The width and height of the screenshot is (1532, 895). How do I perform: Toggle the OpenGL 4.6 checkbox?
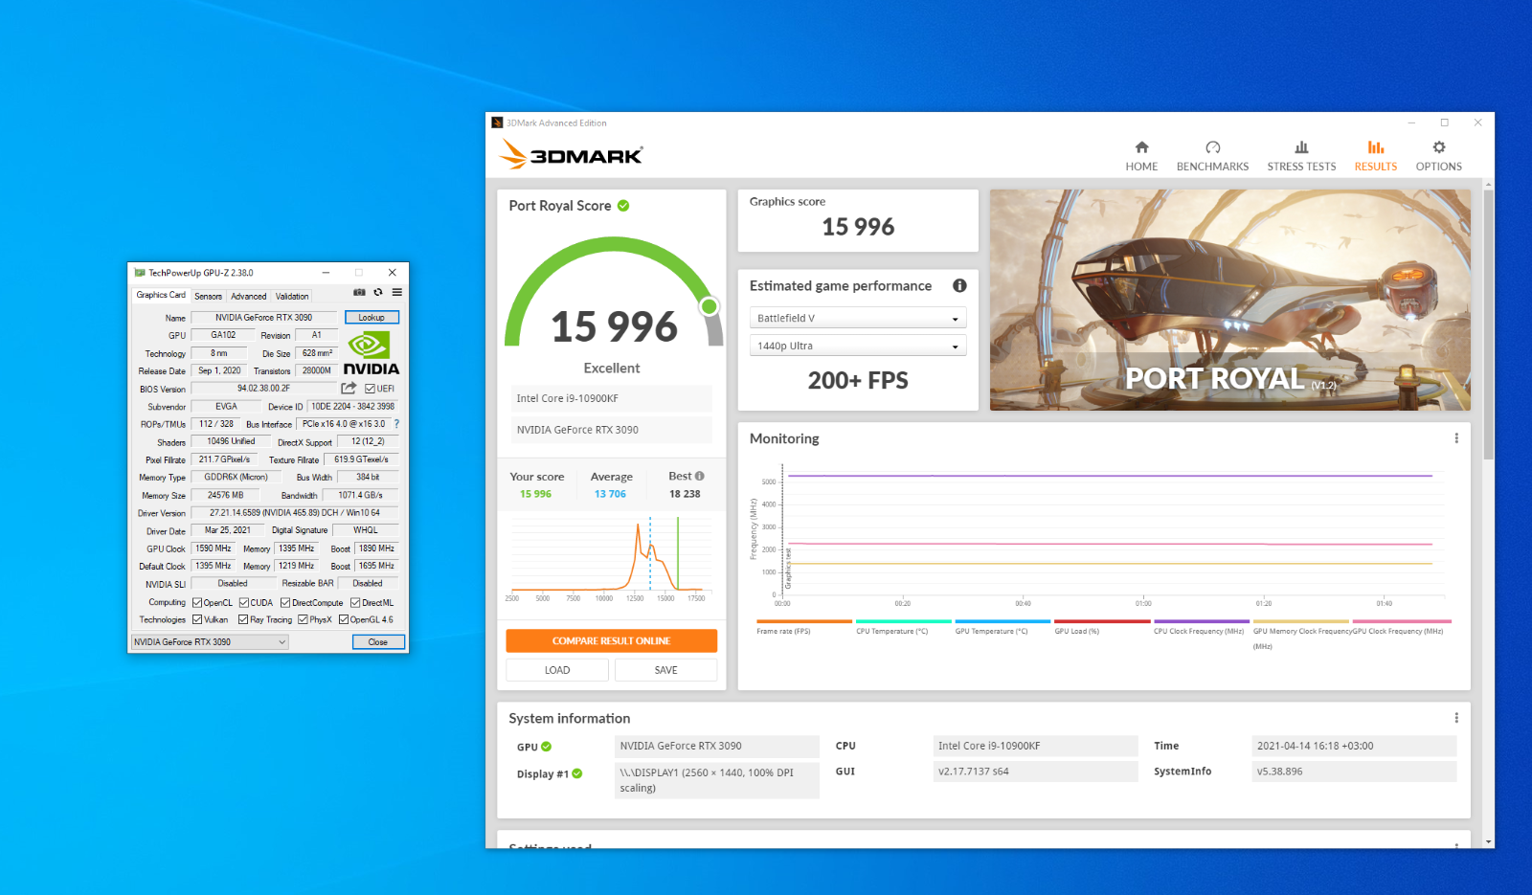pyautogui.click(x=344, y=620)
